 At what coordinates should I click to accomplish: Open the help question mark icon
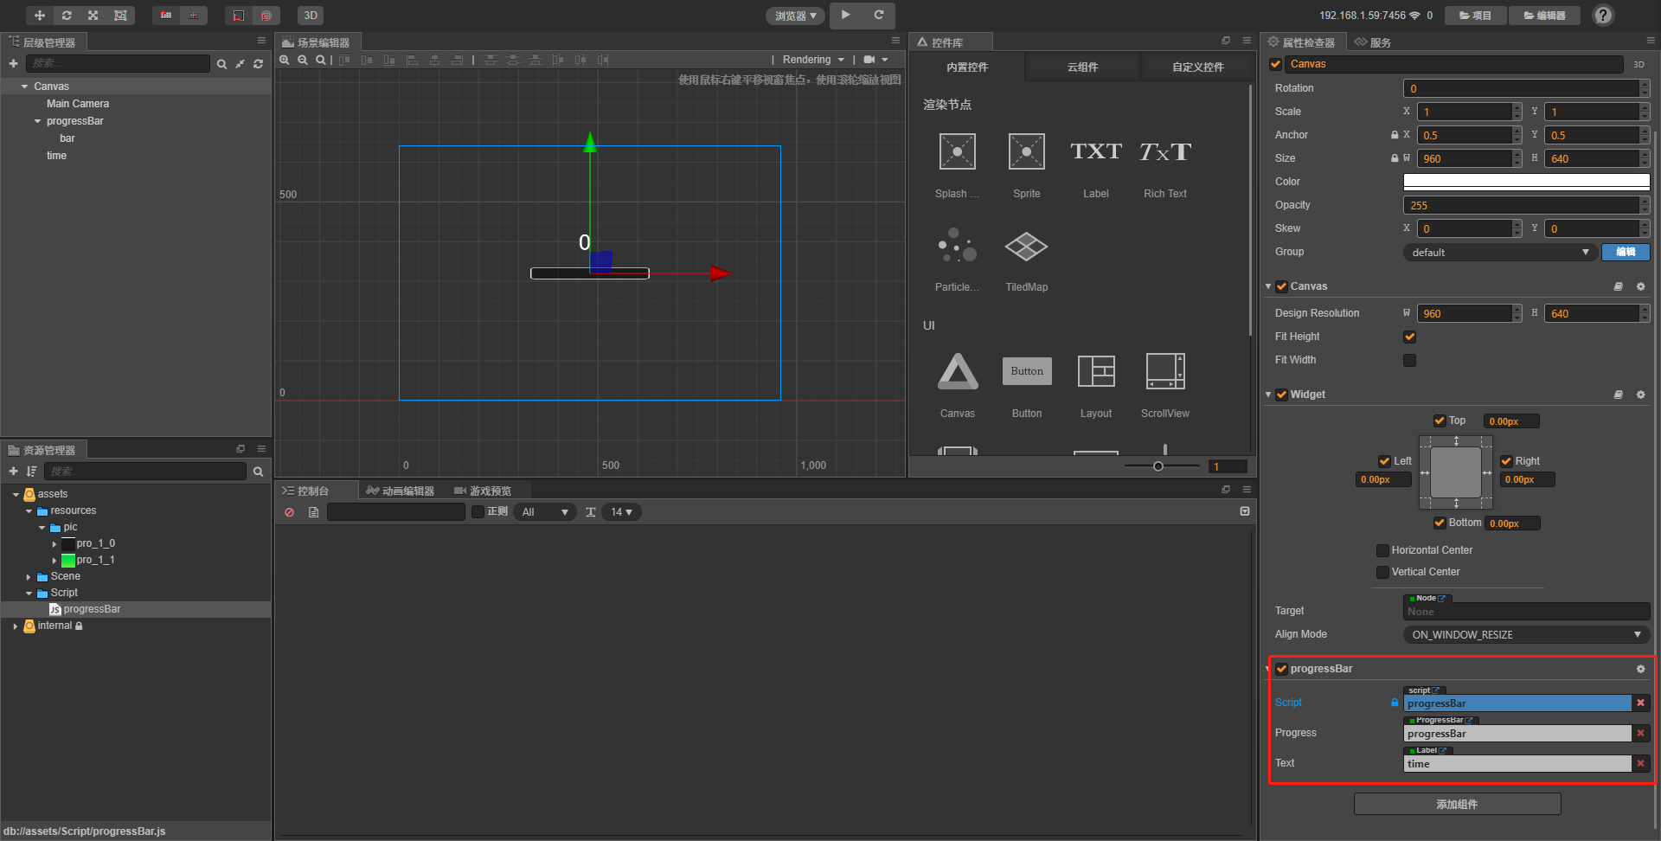pyautogui.click(x=1603, y=16)
